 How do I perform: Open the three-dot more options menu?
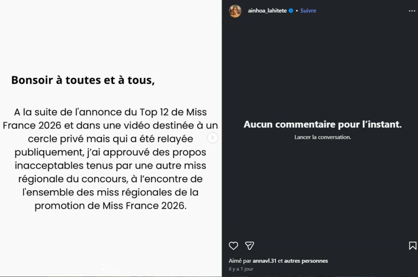pos(411,11)
